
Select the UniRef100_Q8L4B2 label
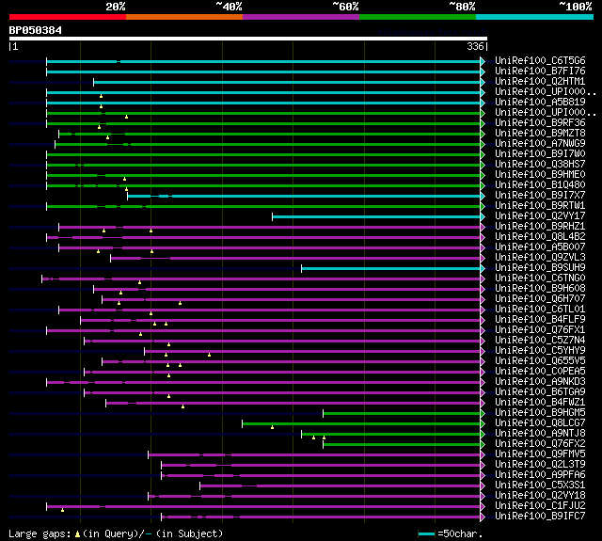(x=540, y=237)
